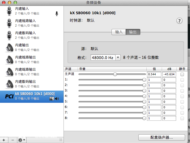This screenshot has width=190, height=143.
Task: Click microphone icon of 内建数码输入 device
Action: click(x=9, y=36)
